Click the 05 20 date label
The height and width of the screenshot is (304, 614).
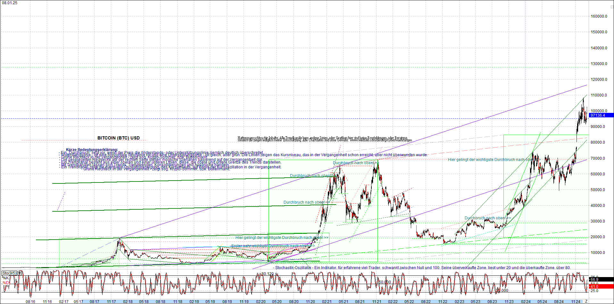[277, 302]
